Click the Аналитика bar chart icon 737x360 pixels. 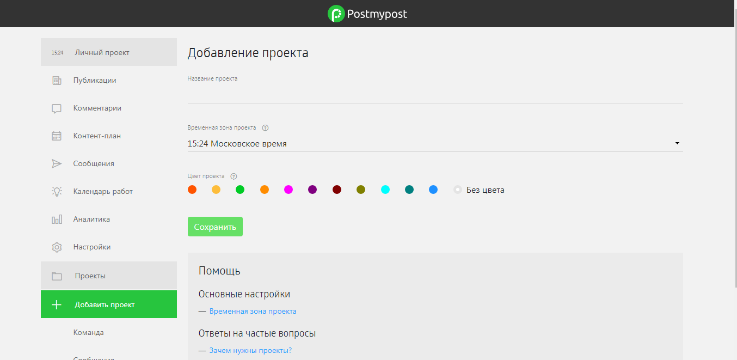(57, 219)
